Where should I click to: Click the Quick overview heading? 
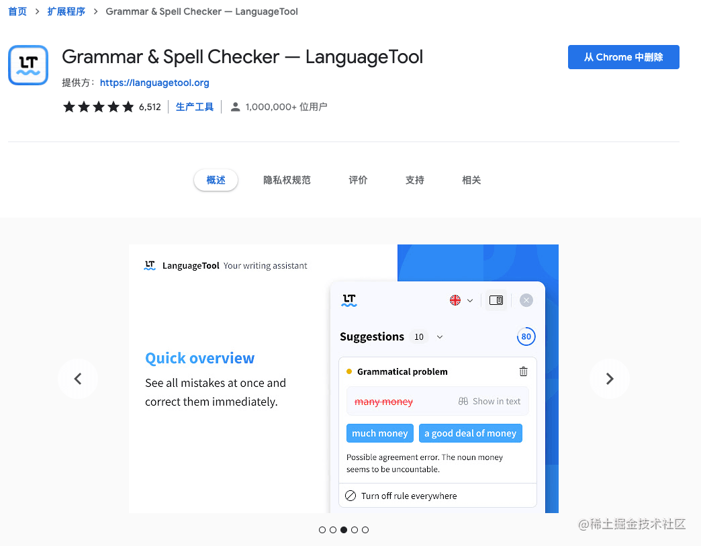pyautogui.click(x=200, y=358)
